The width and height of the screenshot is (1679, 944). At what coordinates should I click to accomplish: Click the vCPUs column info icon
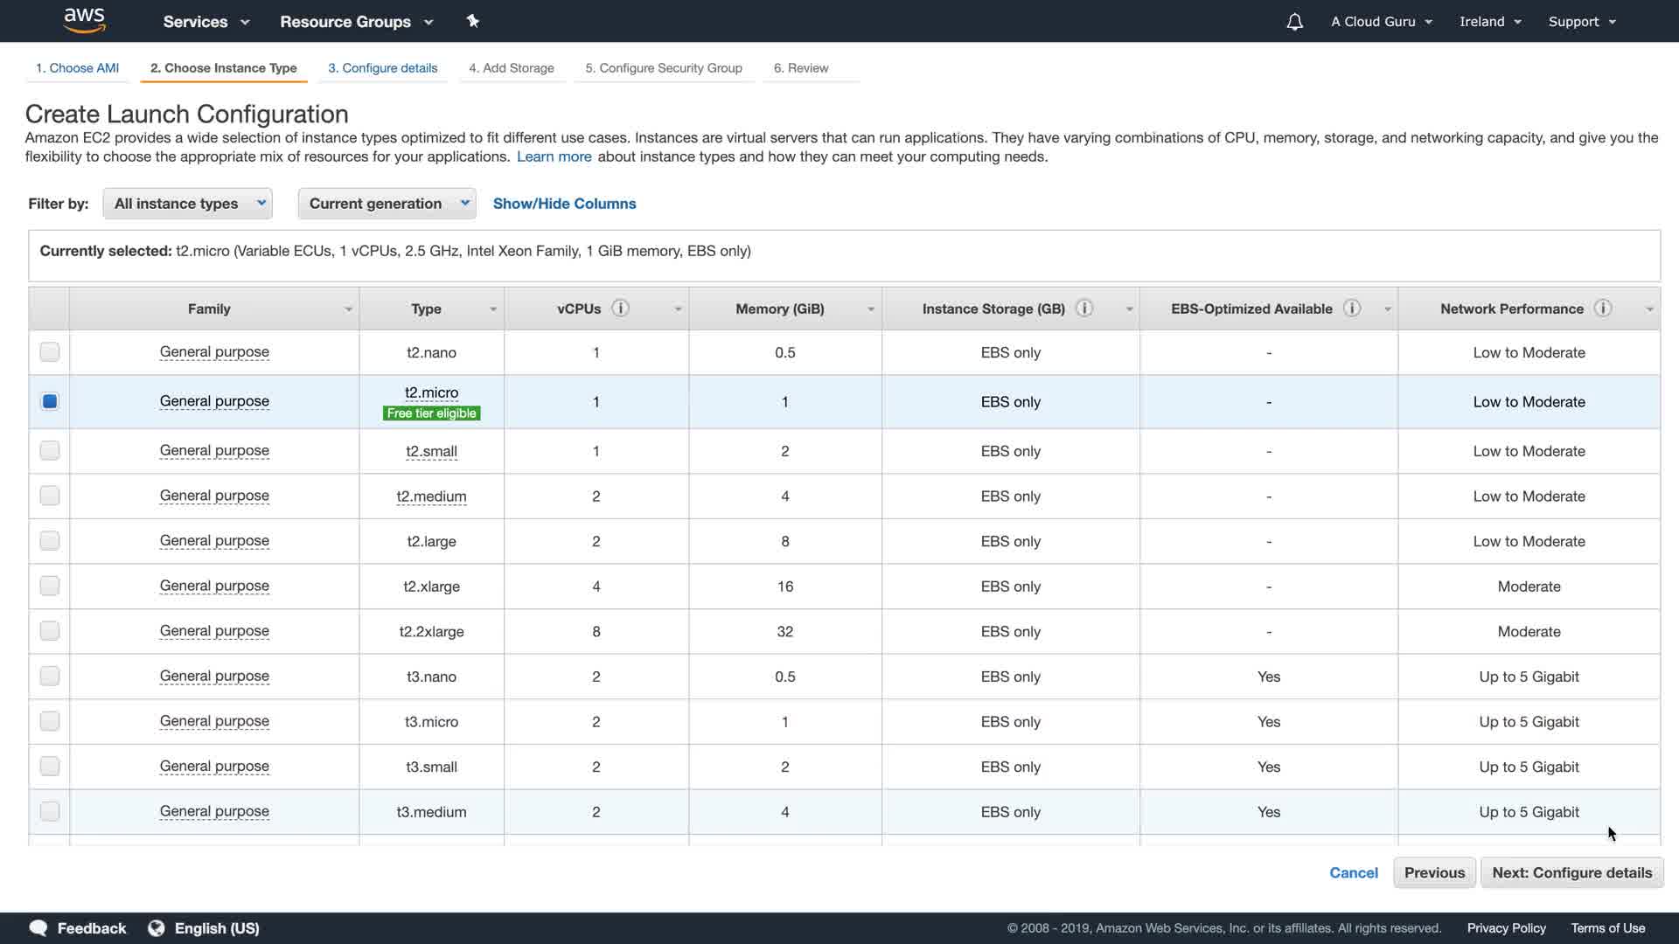click(620, 308)
